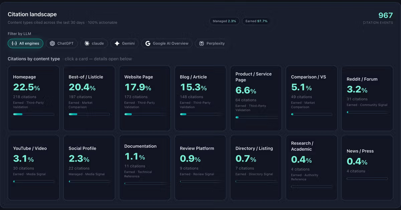401x210 pixels.
Task: Select the All engines filter icon
Action: click(x=14, y=43)
